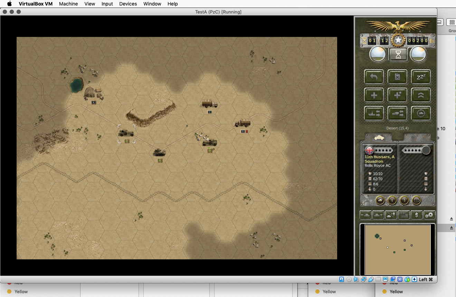Open the Window menu
456x297 pixels.
click(152, 4)
